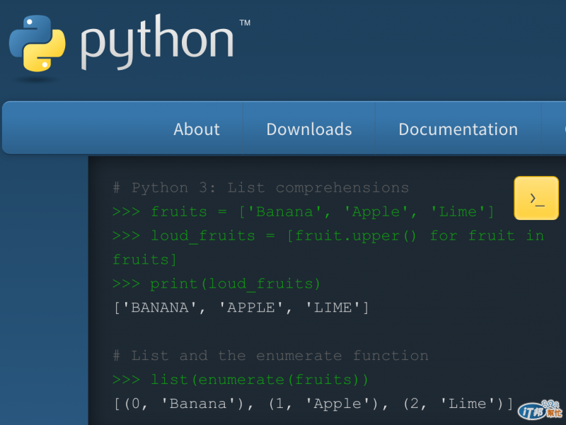566x425 pixels.
Task: Open the About navigation menu
Action: coord(197,129)
